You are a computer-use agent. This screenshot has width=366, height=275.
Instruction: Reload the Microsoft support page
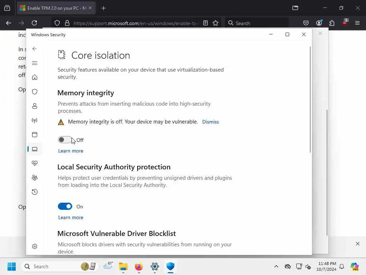tap(34, 23)
